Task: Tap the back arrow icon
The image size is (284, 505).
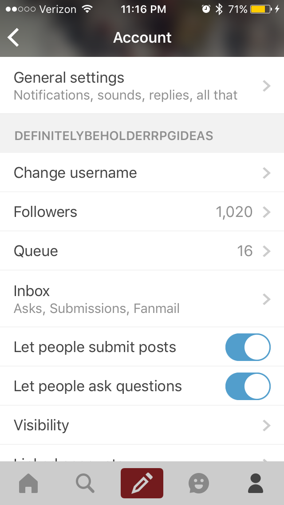Action: (x=14, y=37)
